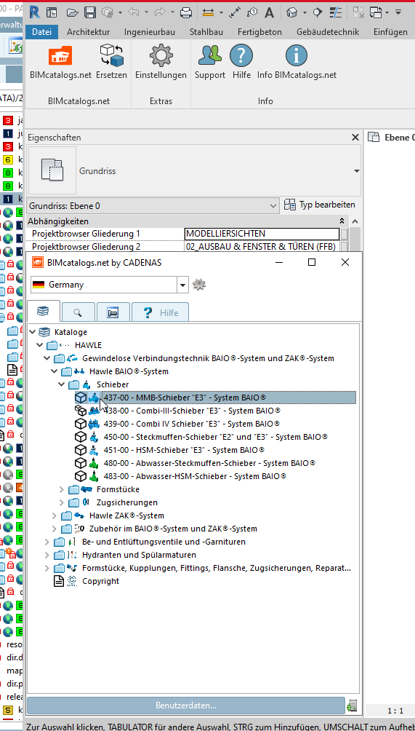Switch to the search magnifier tab

tap(78, 312)
